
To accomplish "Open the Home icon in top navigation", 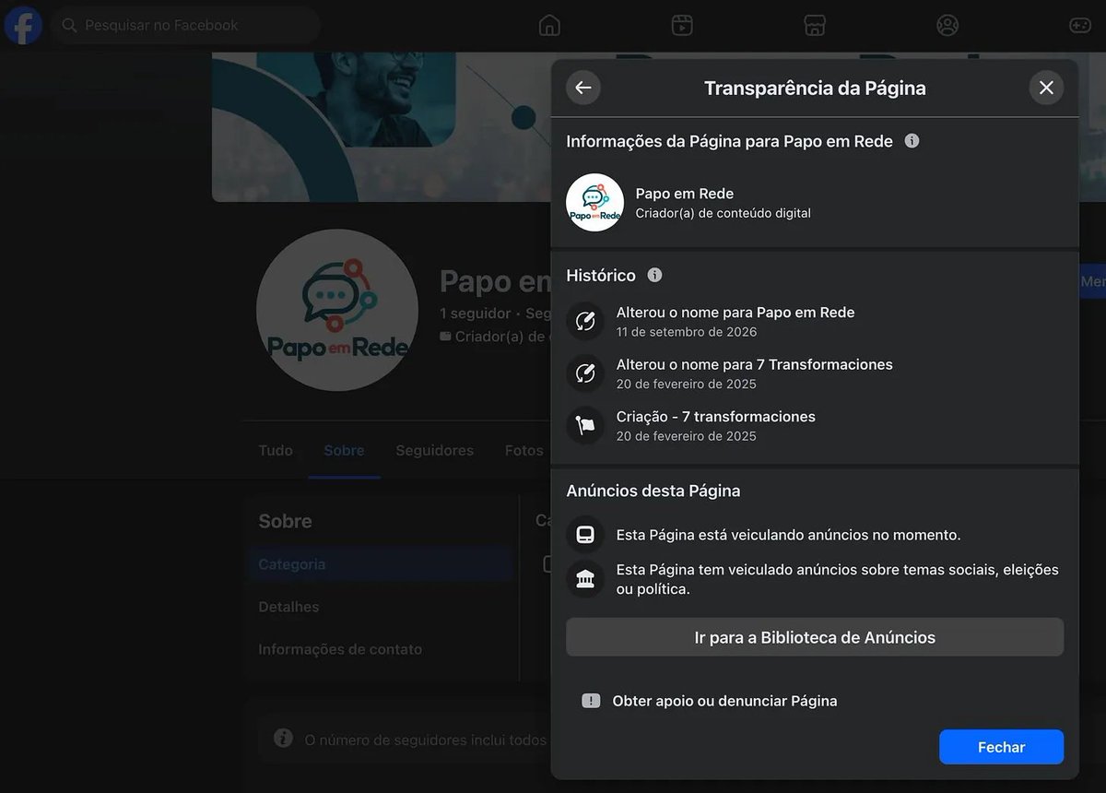I will point(549,25).
